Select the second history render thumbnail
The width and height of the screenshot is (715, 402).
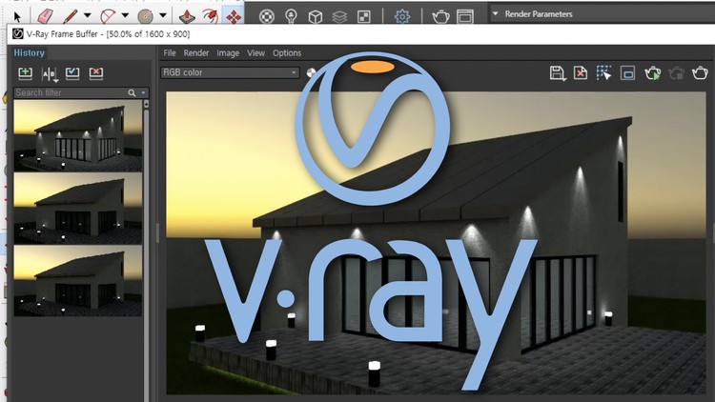point(78,209)
